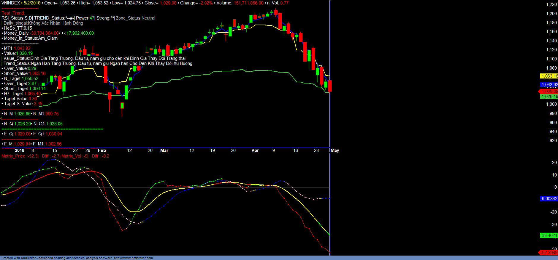Select the blue 1,043.92 price axis label

pyautogui.click(x=549, y=85)
